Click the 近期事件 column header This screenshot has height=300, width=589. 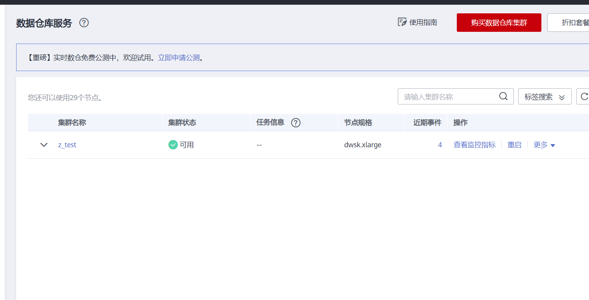(427, 123)
